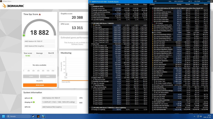Collapse the GPU [#0] AMD Radeon RX 7800 XT group
The image size is (213, 119).
(x=151, y=8)
